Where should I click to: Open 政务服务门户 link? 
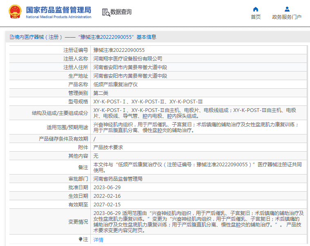click(x=287, y=17)
